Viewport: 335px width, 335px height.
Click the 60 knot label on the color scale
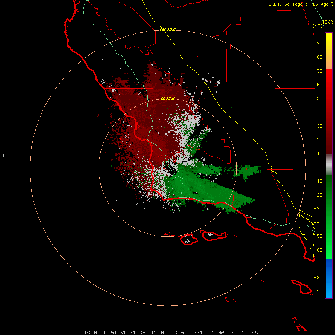pyautogui.click(x=320, y=84)
